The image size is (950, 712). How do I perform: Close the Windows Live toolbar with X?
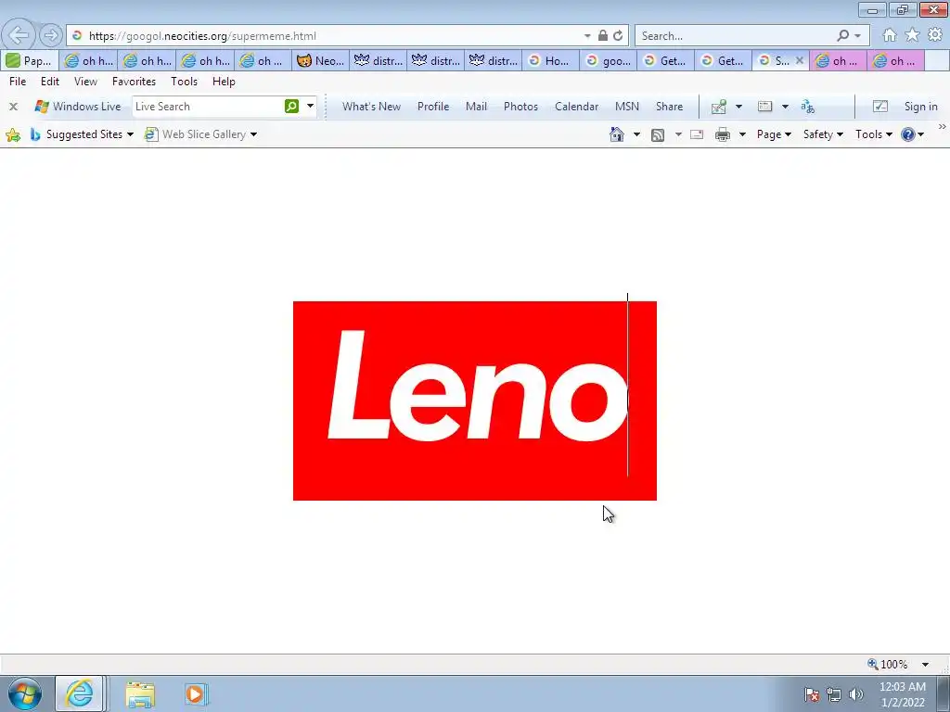click(13, 107)
